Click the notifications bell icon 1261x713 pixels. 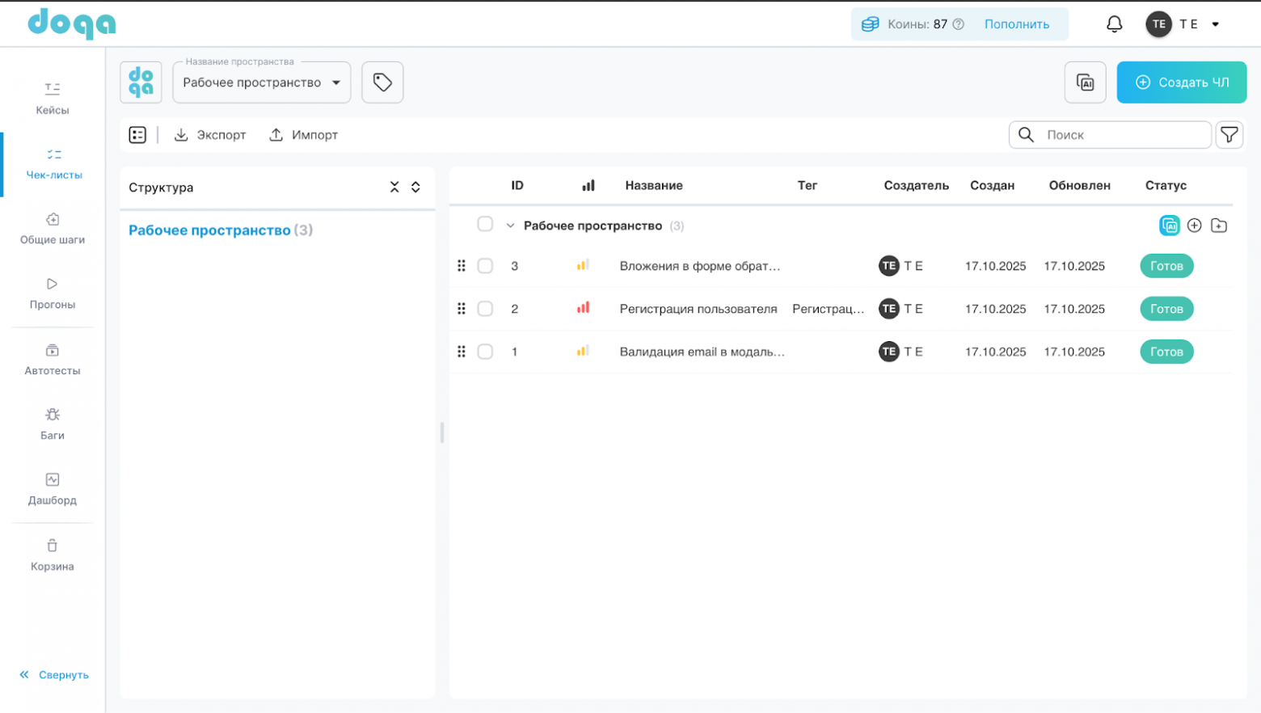pyautogui.click(x=1114, y=24)
